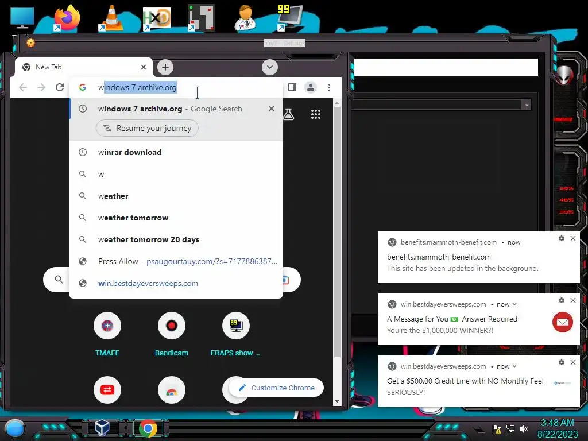The image size is (588, 441).
Task: Reload the current Chrome page
Action: coord(60,87)
